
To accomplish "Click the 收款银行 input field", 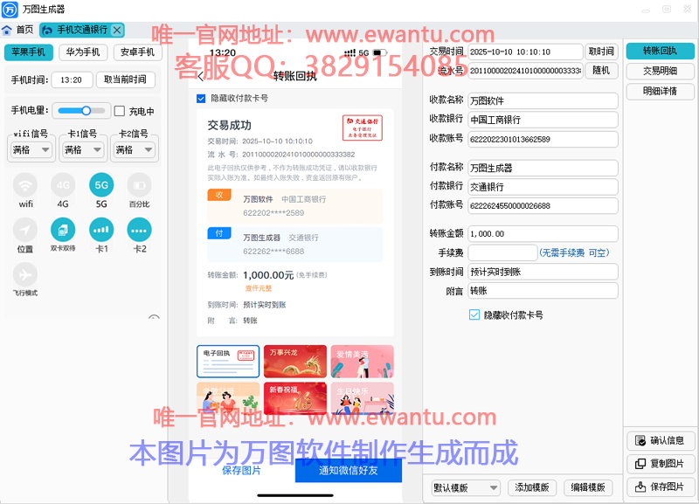I will pos(543,120).
